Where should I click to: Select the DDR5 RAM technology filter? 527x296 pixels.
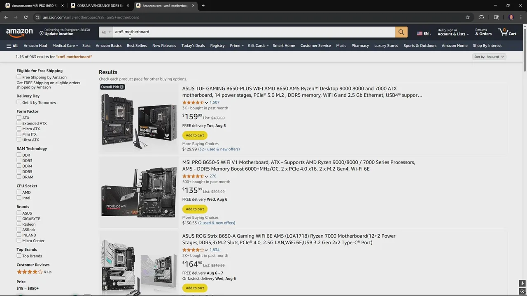pos(19,171)
